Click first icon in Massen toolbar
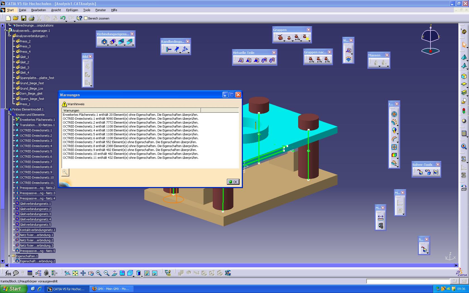The height and width of the screenshot is (293, 469). tap(376, 63)
